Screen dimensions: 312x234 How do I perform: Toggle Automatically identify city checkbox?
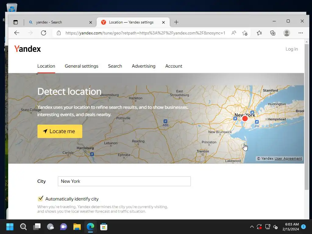pyautogui.click(x=41, y=199)
